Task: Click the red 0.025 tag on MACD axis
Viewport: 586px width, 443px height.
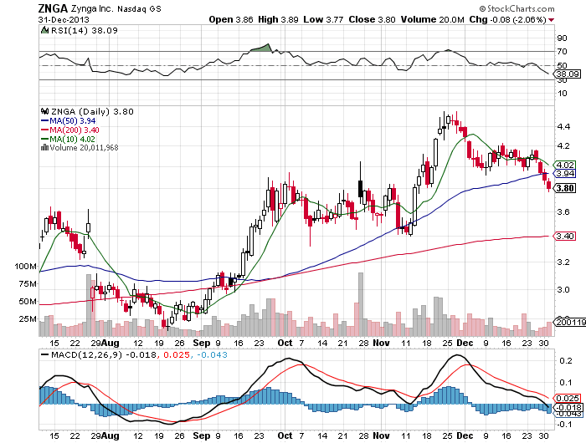Action: (568, 398)
